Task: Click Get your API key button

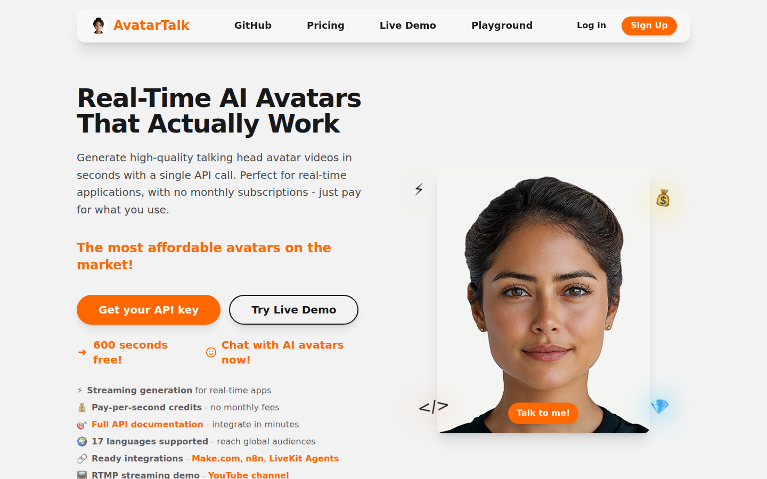Action: pyautogui.click(x=149, y=310)
